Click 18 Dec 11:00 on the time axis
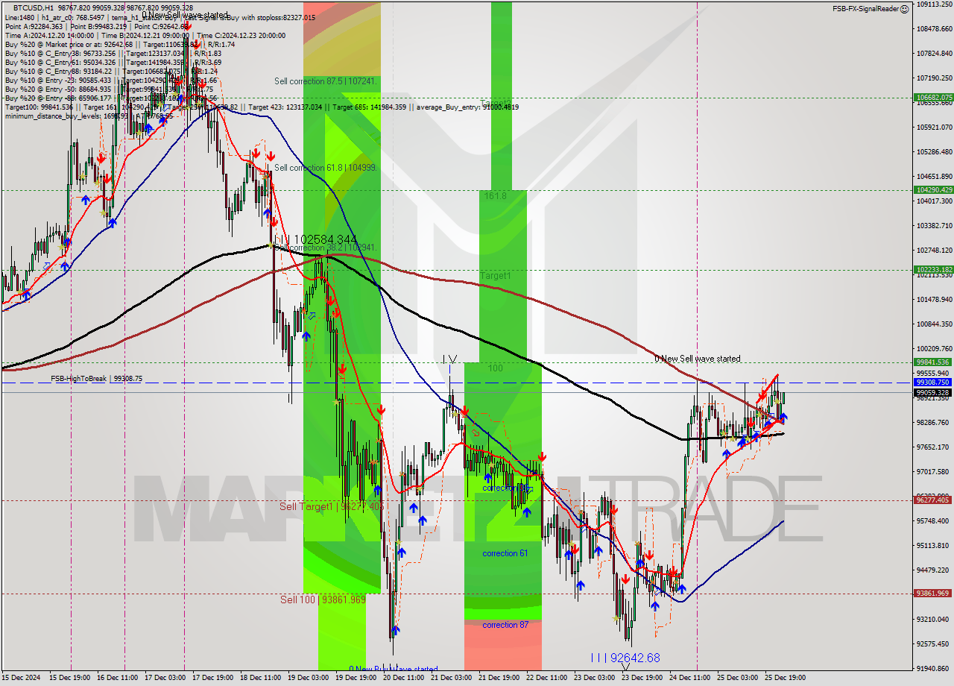Screen dimensions: 954x686 pos(262,678)
